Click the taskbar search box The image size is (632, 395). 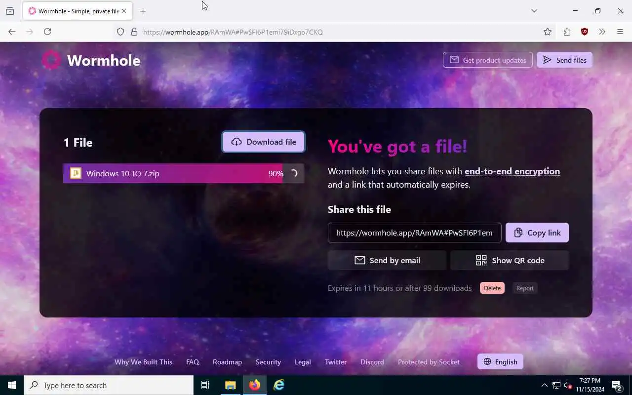109,385
